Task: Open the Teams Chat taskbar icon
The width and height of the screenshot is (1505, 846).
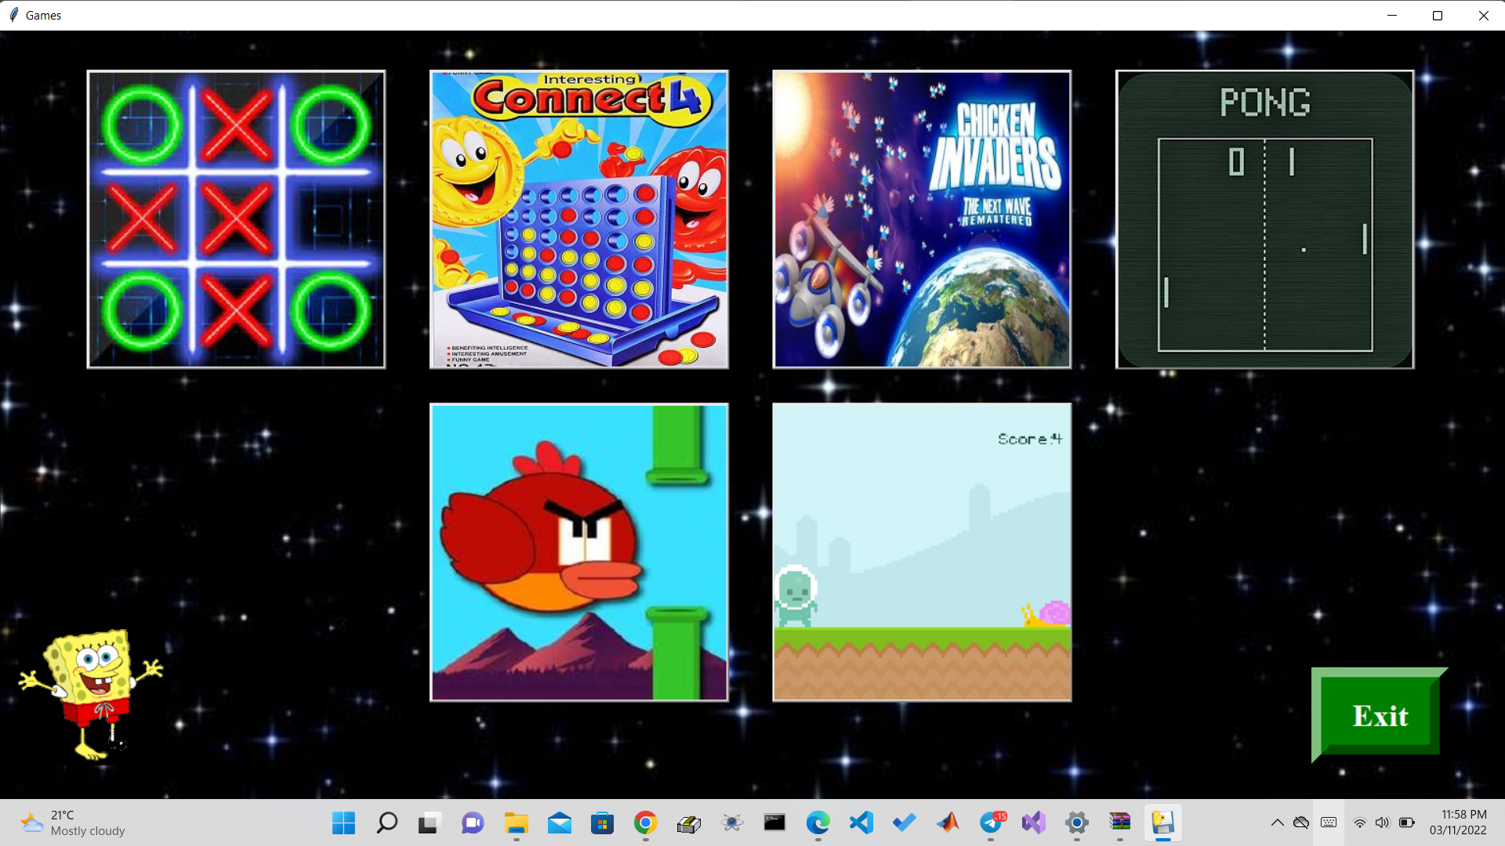Action: [473, 822]
